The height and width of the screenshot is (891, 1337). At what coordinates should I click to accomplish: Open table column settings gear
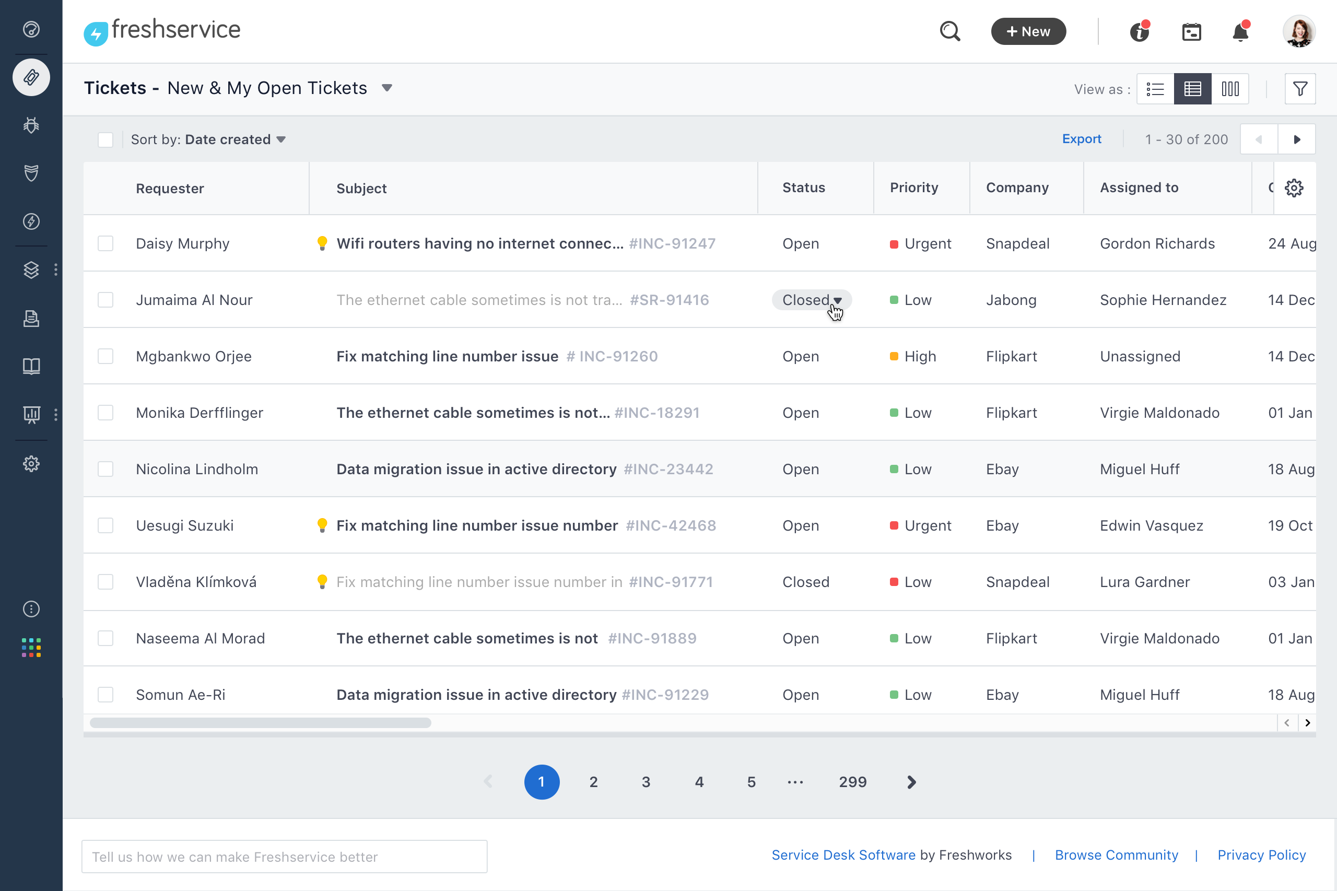1294,187
